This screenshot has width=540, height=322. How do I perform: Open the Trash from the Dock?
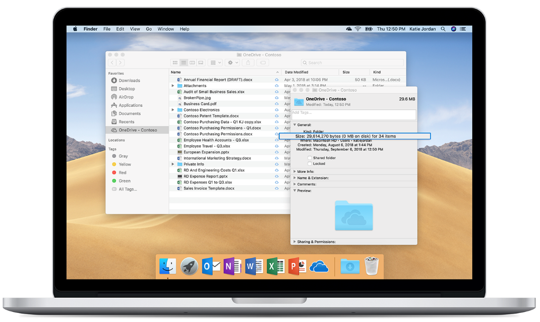coord(372,266)
